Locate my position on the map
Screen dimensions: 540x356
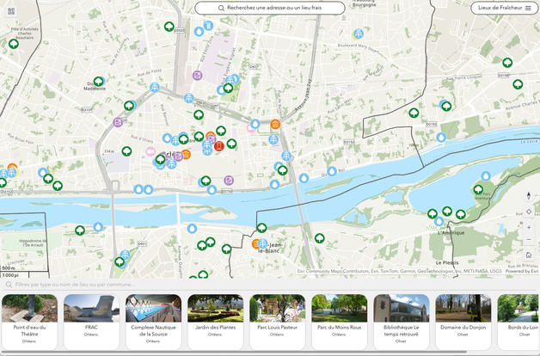coord(528,212)
